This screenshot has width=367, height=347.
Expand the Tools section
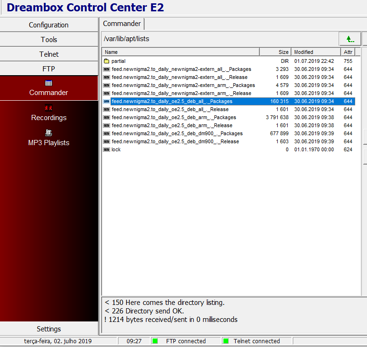point(49,40)
